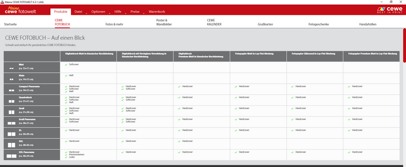Image resolution: width=406 pixels, height=167 pixels.
Task: Select Leder checkmark for XXL Panorama
Action: click(x=66, y=157)
